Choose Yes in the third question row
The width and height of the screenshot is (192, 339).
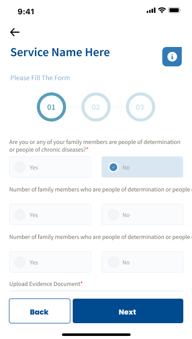pos(50,262)
